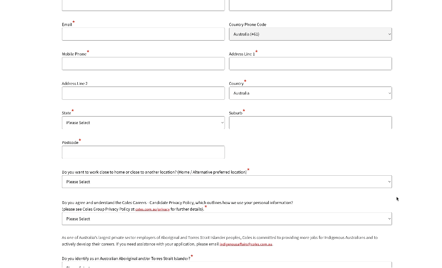Click the first-row right field above Country Phone Code
This screenshot has width=442, height=268.
(310, 5)
